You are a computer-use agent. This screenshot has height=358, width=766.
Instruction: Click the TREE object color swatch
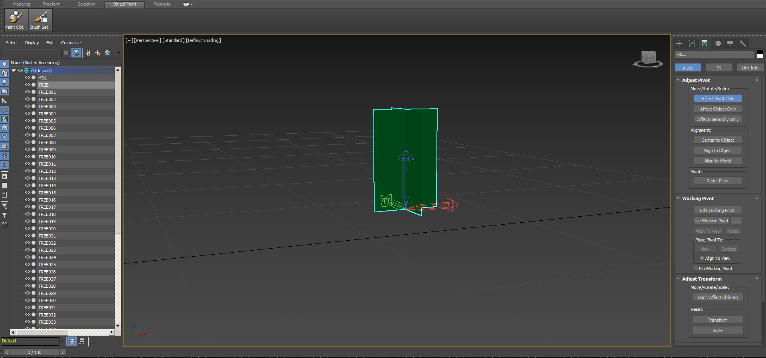tap(760, 55)
